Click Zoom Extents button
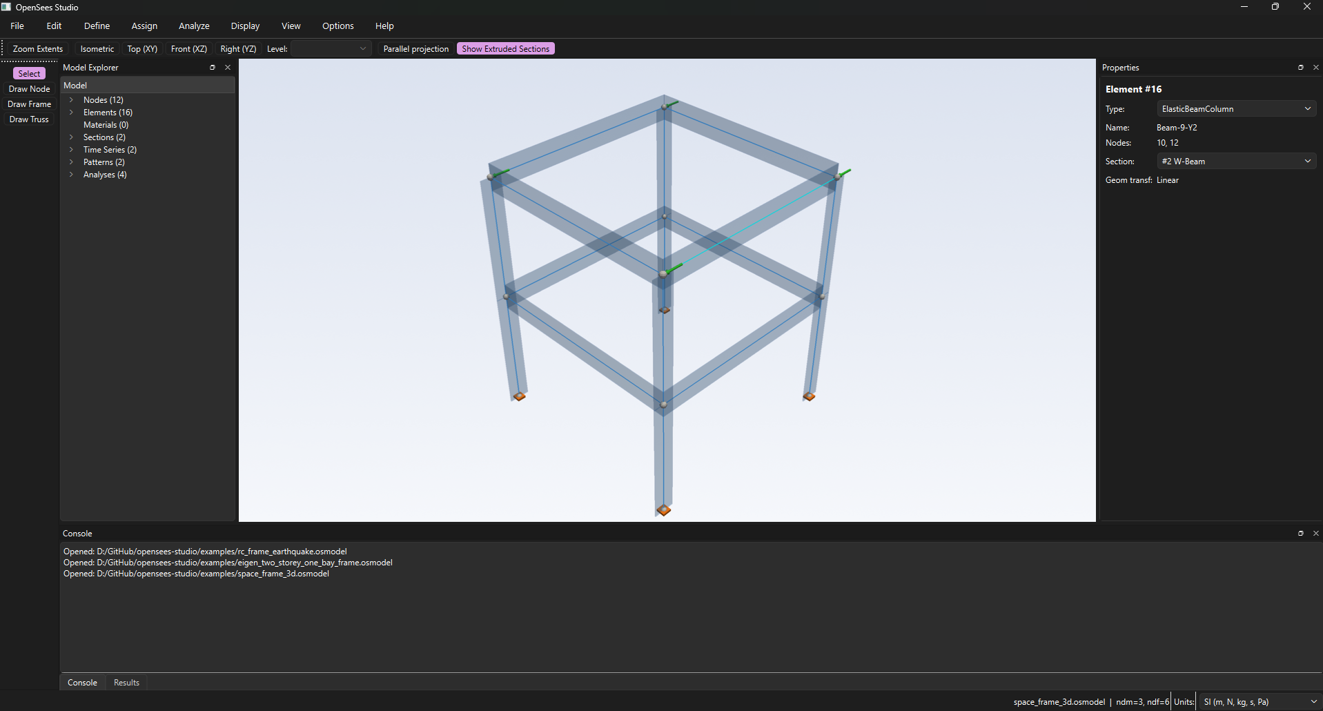Screen dimensions: 1323x711 [x=38, y=49]
